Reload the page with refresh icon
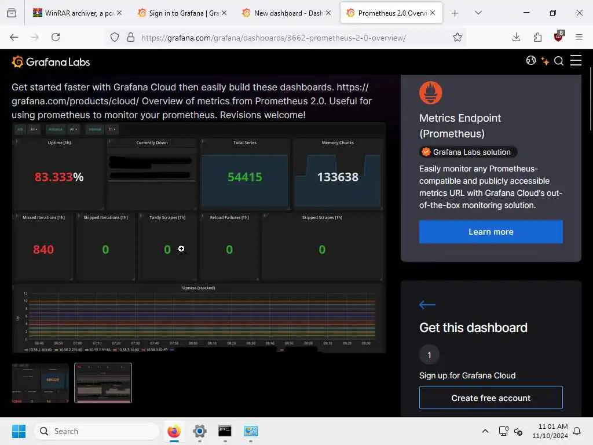 (x=56, y=37)
